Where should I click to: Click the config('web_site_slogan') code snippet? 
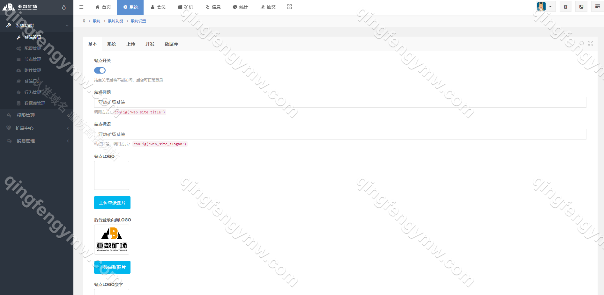click(x=160, y=144)
